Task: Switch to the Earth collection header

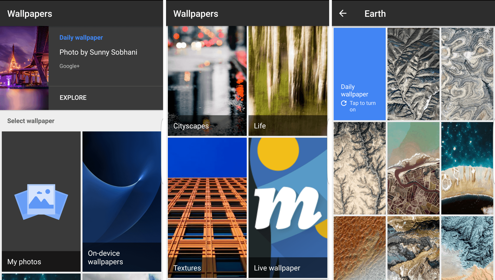Action: [375, 13]
